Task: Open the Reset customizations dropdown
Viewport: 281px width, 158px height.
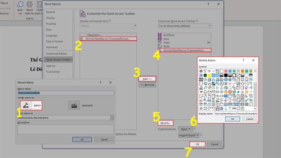Action: (185, 129)
